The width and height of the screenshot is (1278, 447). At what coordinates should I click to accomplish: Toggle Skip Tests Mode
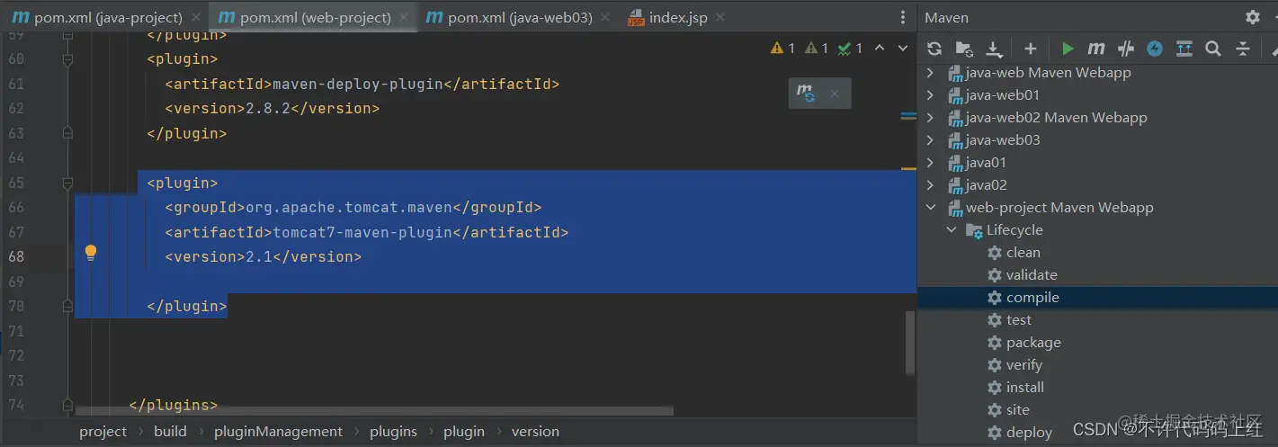pyautogui.click(x=1155, y=49)
